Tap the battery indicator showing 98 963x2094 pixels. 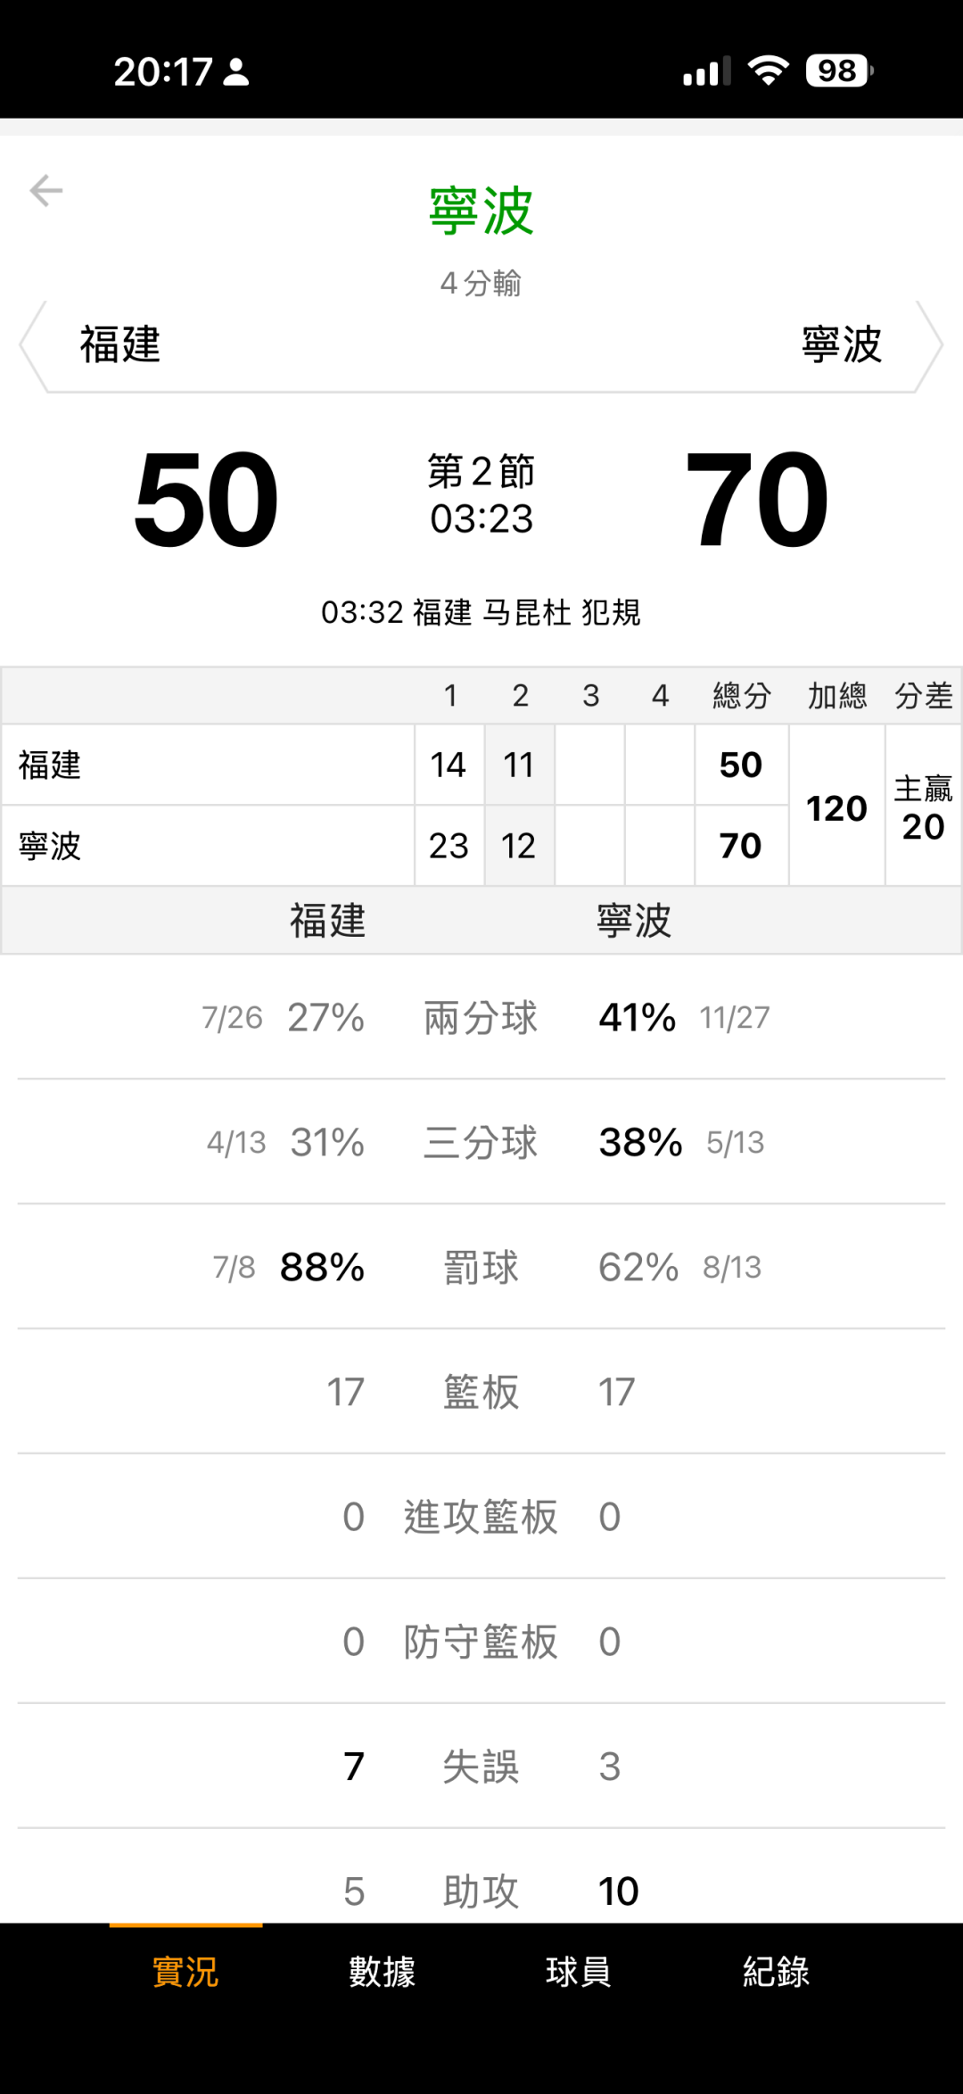(x=839, y=70)
